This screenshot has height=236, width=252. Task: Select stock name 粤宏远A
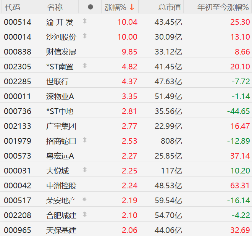tap(60, 156)
